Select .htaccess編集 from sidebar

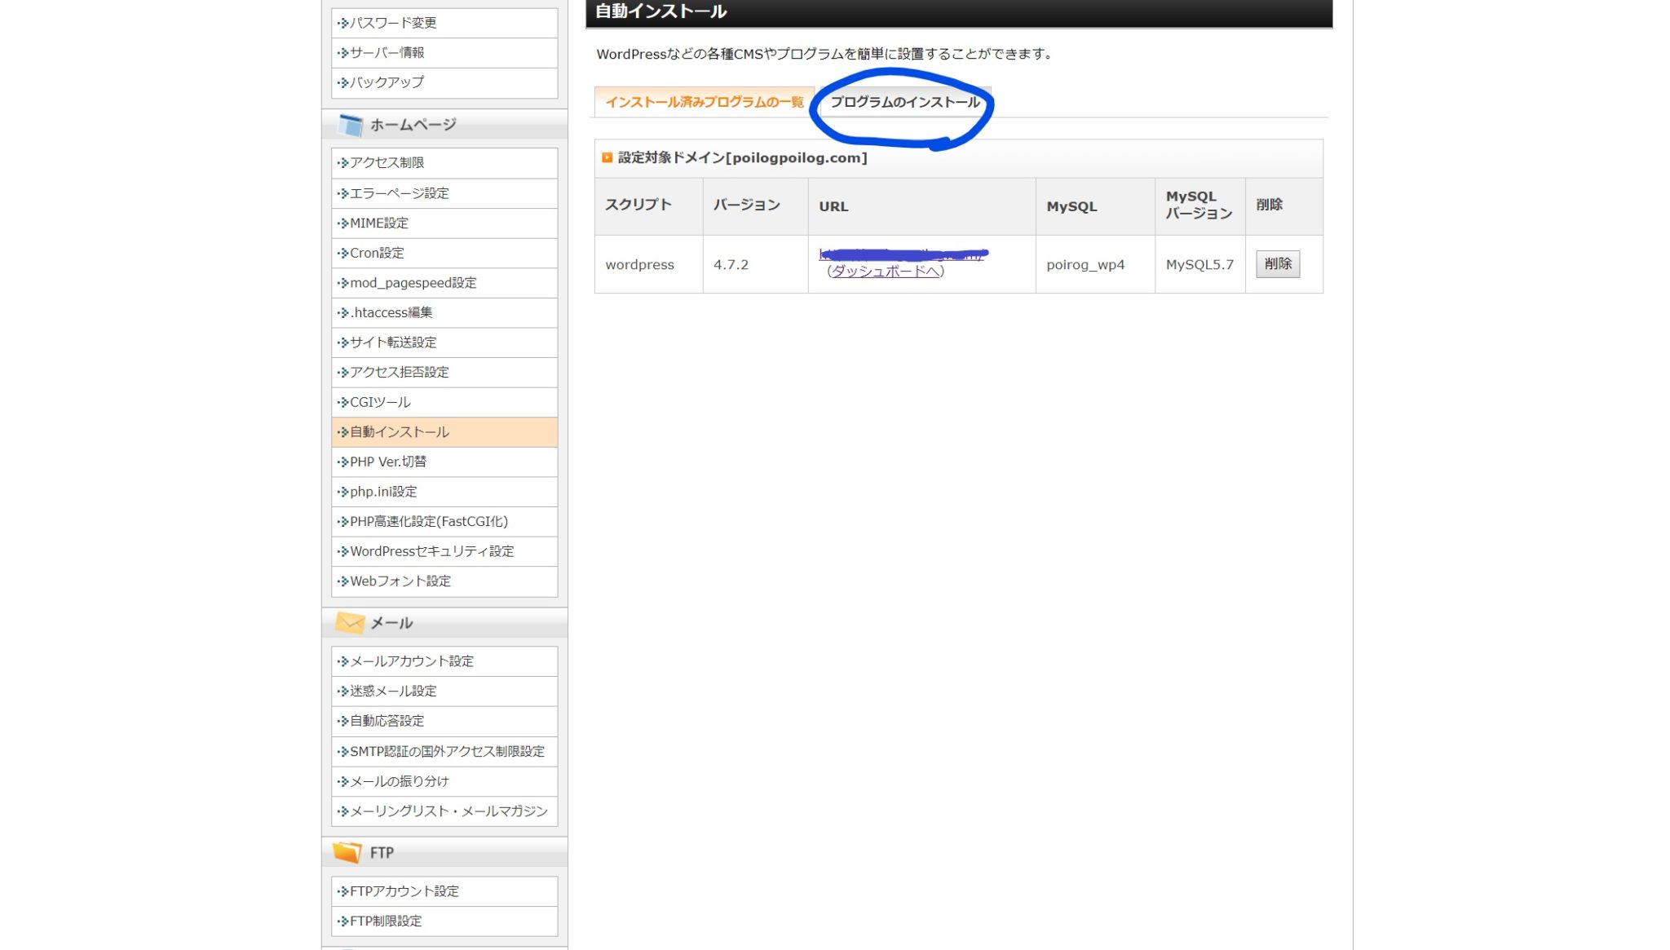pos(391,312)
